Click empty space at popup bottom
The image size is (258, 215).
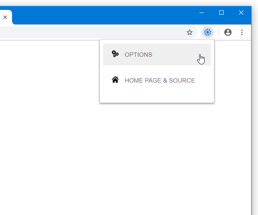coord(157,97)
